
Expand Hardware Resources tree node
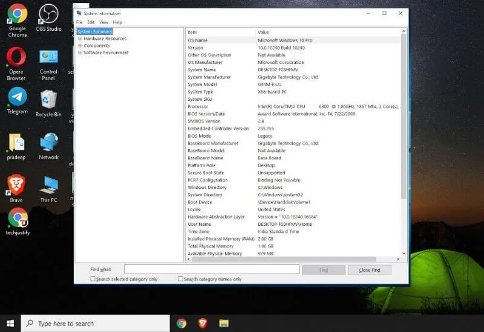(x=80, y=39)
